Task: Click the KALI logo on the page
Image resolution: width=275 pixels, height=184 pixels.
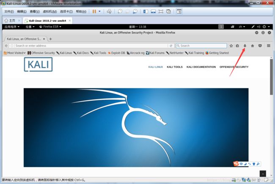Action: coord(38,64)
